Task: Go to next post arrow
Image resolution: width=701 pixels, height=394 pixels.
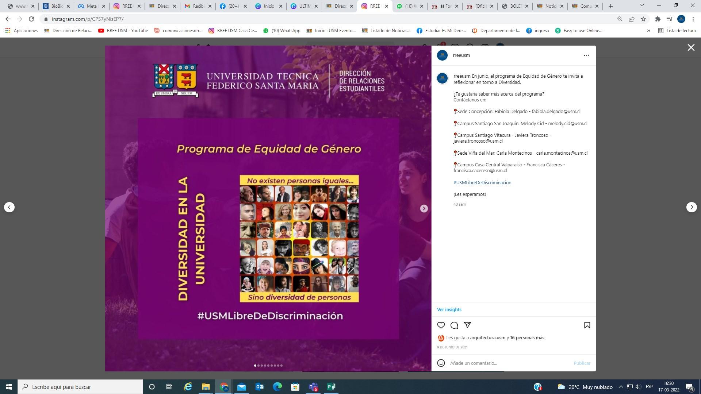Action: (x=692, y=207)
